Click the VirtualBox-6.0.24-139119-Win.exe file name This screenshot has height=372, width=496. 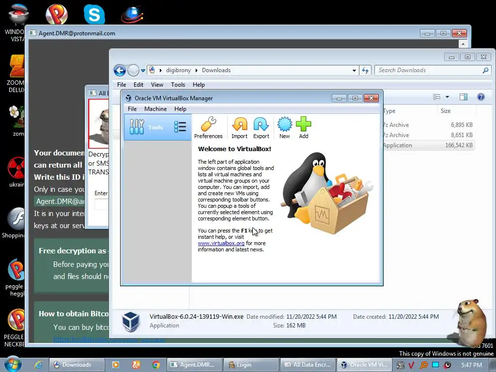click(197, 317)
